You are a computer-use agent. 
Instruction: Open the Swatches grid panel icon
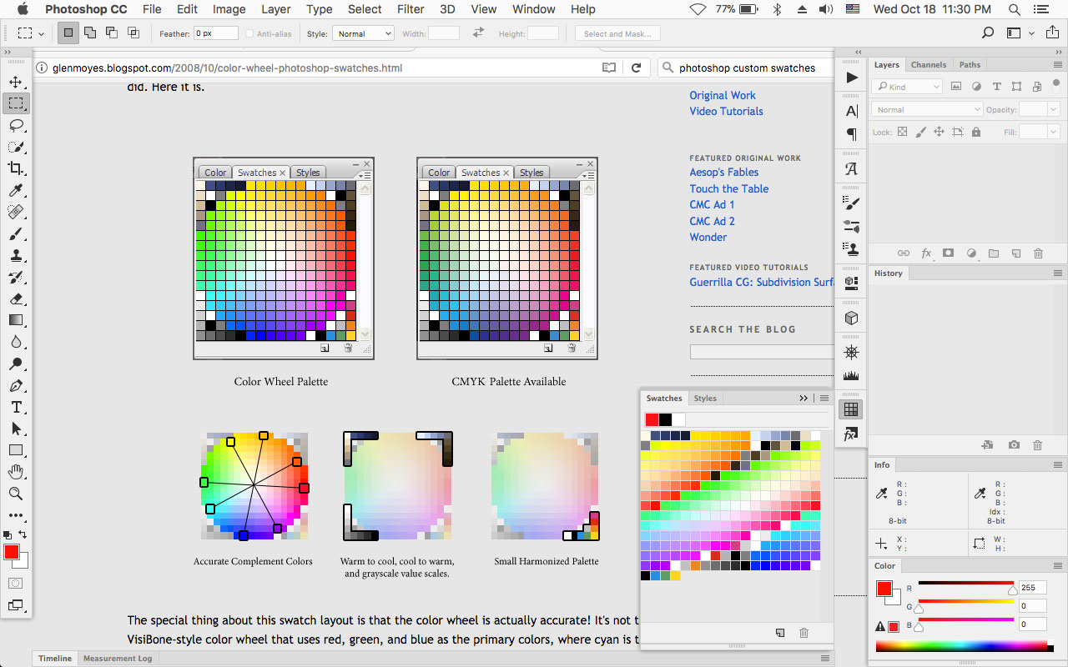(851, 409)
